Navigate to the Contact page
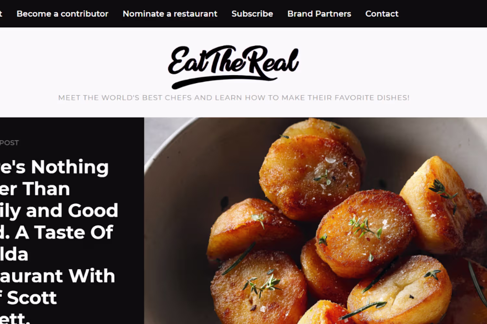The image size is (487, 324). (x=382, y=14)
